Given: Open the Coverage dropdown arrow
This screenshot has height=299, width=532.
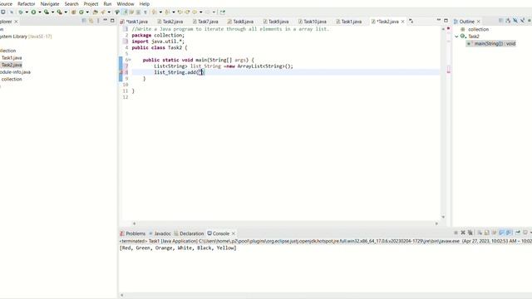Looking at the screenshot, I should point(52,12).
